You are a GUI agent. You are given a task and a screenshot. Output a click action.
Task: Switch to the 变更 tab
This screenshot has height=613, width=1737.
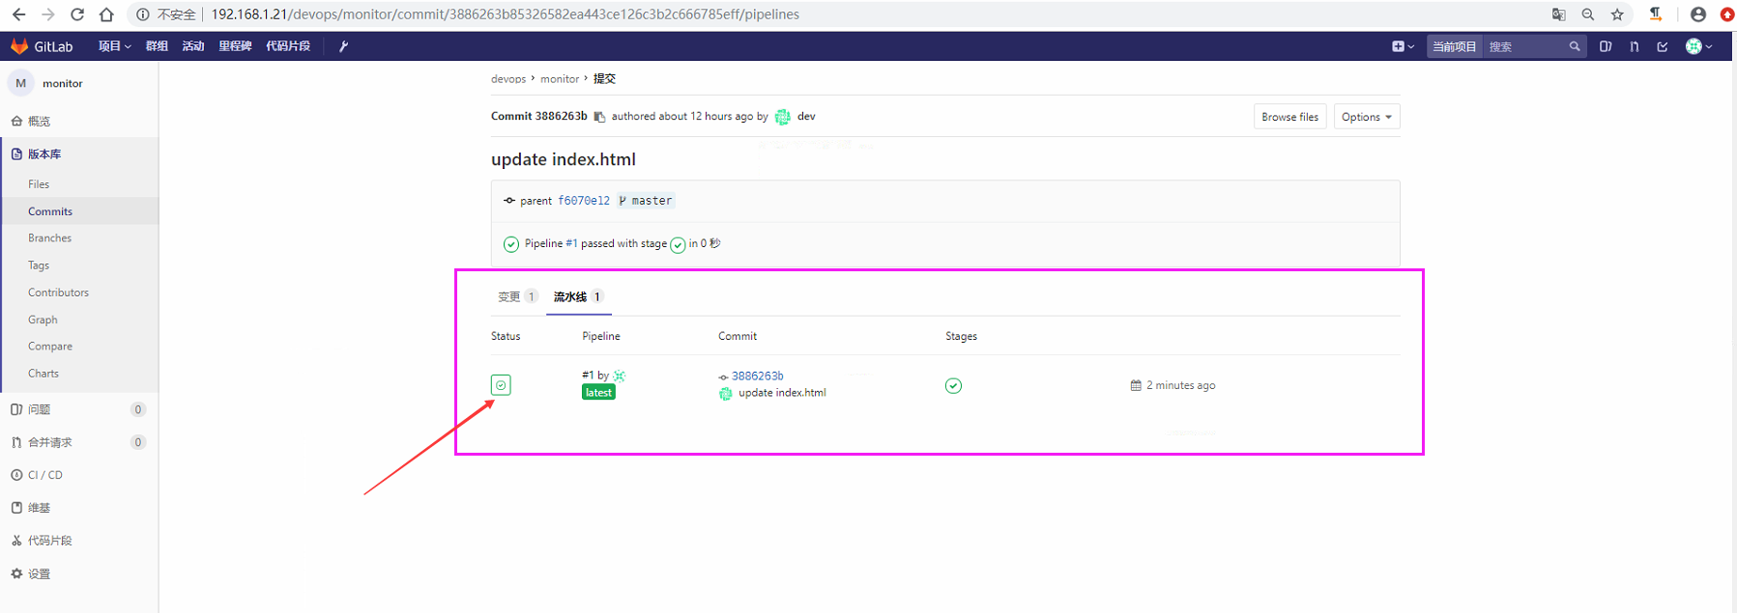point(517,296)
